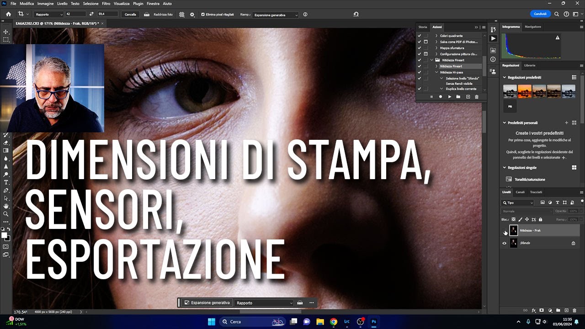
Task: Open Chrome from the Windows taskbar
Action: click(334, 322)
